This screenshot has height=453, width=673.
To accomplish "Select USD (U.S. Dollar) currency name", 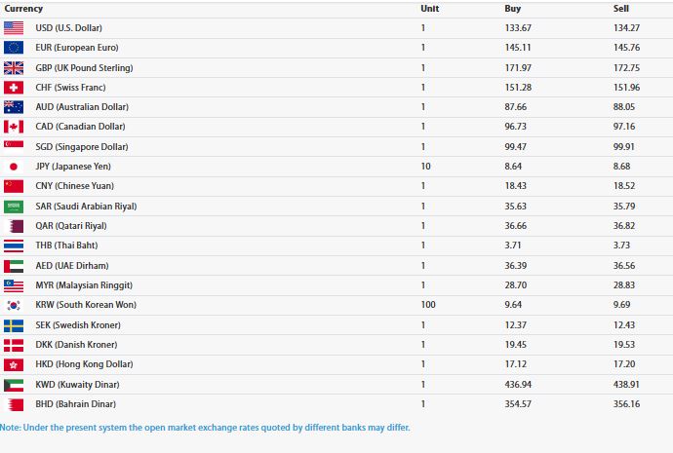I will (68, 28).
